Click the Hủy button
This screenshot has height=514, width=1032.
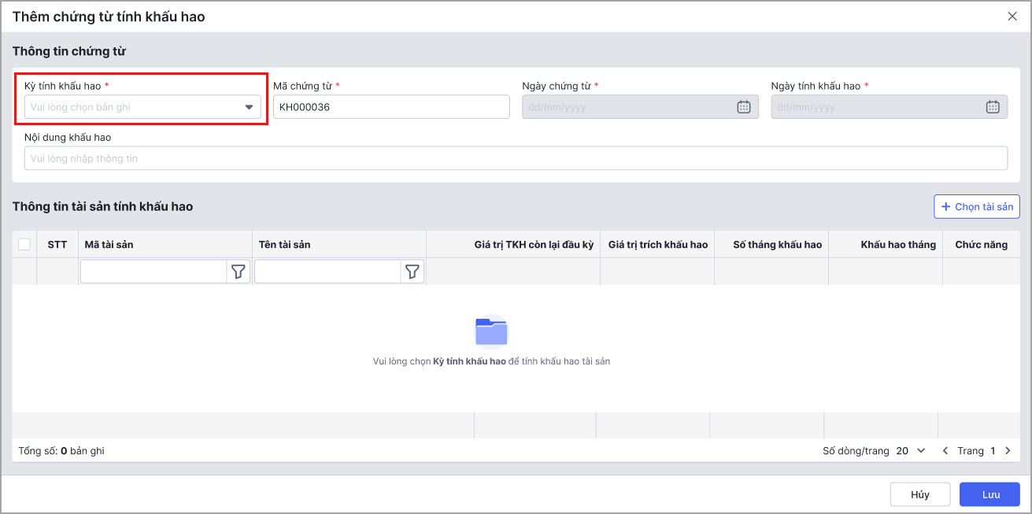point(920,494)
